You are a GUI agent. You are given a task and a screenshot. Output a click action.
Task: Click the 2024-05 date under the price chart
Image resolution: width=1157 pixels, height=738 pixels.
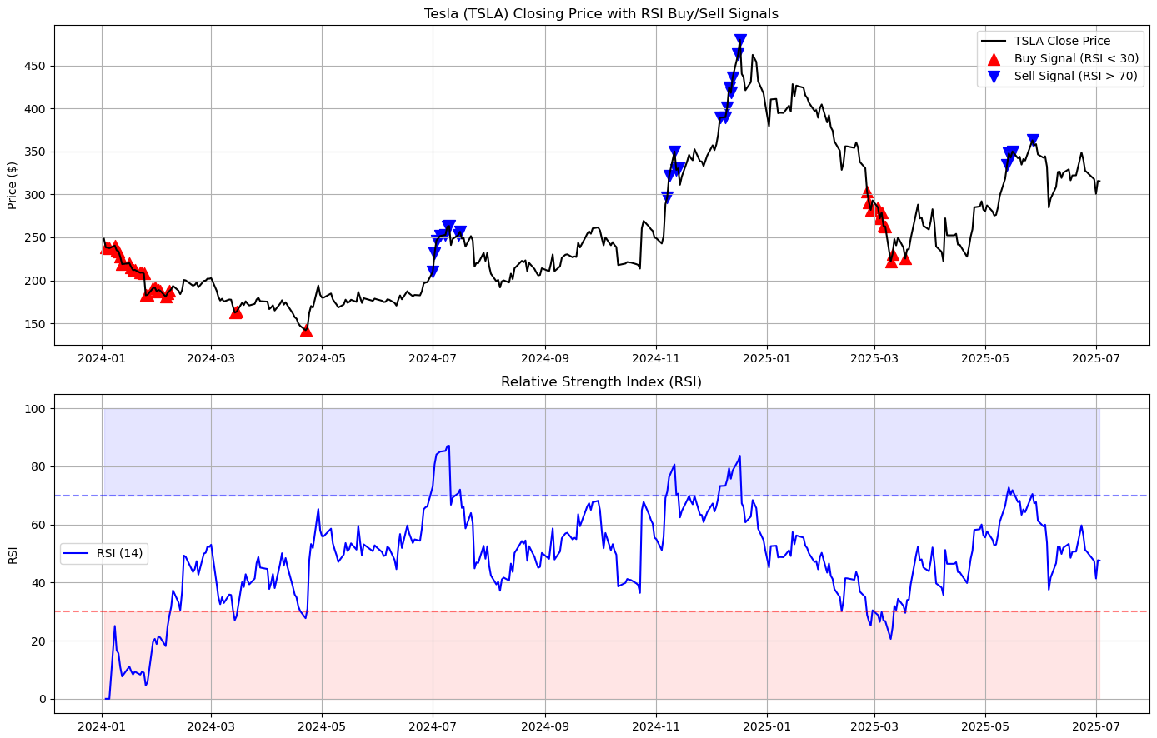[x=322, y=359]
